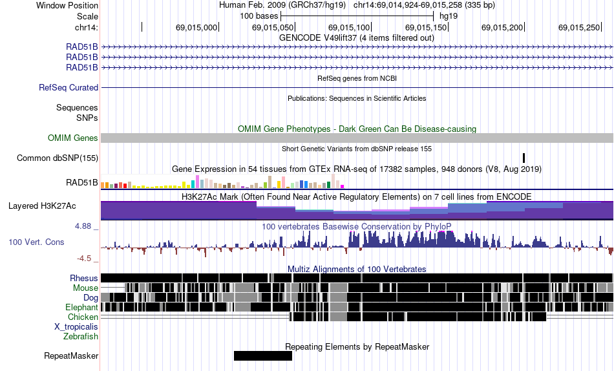Viewport: 614px width, 371px height.
Task: Click the 69,015,100 ruler position
Action: pos(349,27)
